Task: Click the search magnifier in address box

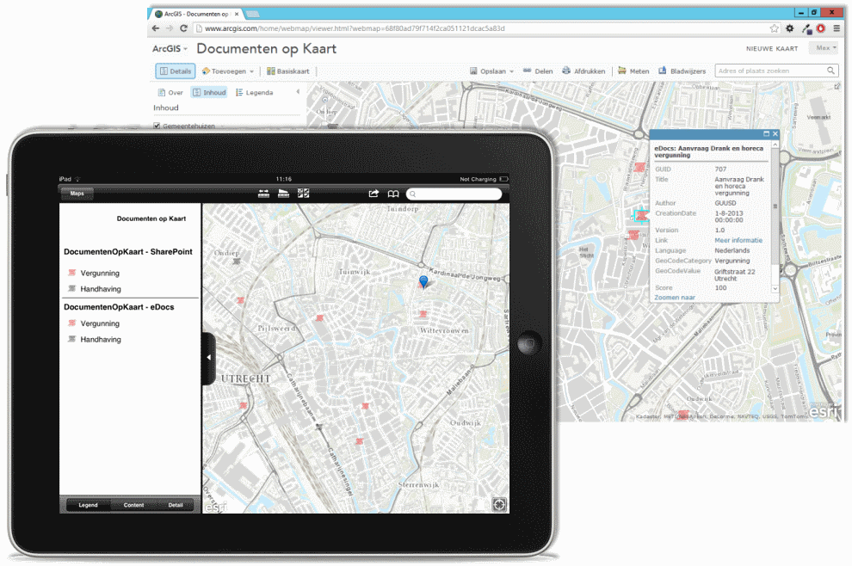Action: (x=830, y=71)
